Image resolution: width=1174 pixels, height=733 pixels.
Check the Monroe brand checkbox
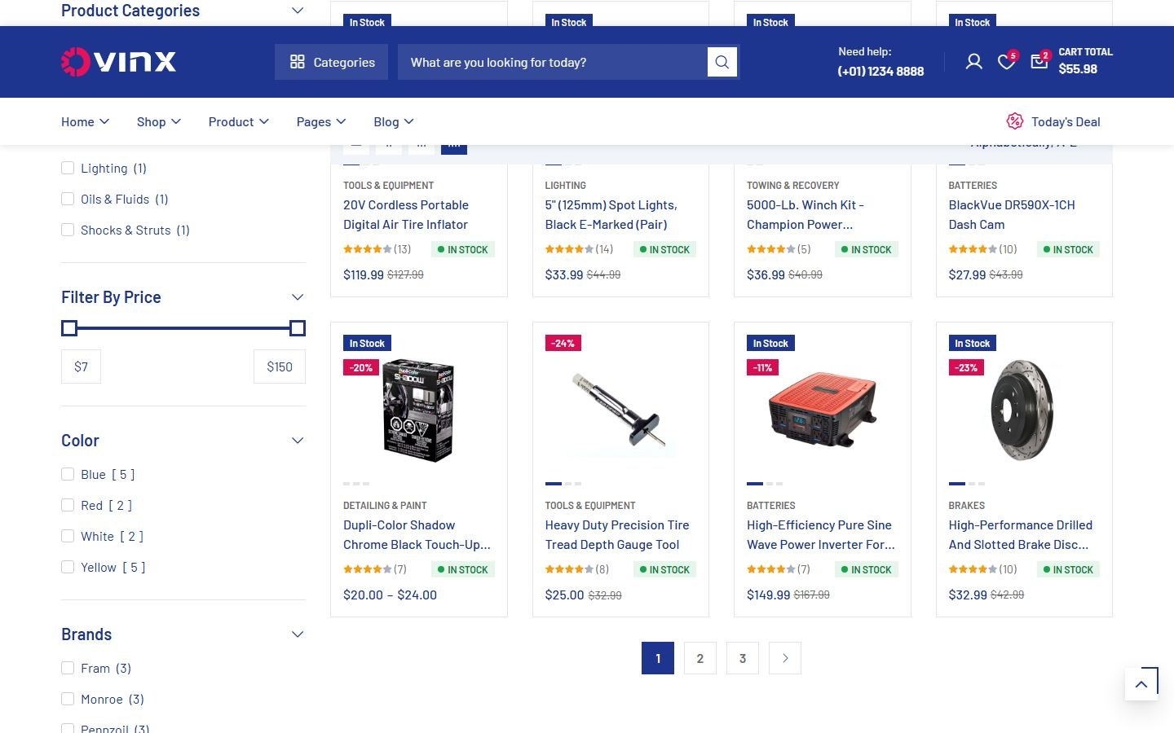[x=68, y=699]
